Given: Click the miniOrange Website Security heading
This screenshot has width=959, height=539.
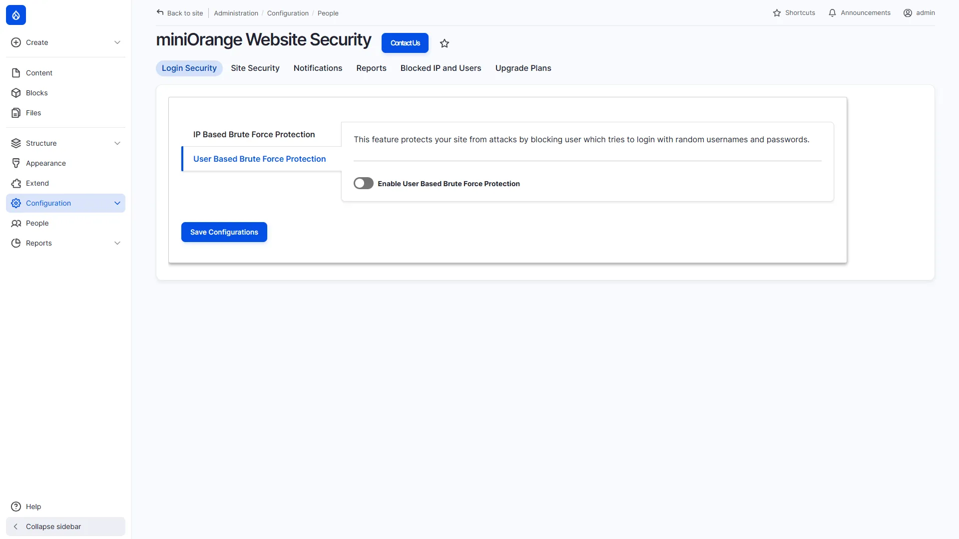Looking at the screenshot, I should [264, 39].
